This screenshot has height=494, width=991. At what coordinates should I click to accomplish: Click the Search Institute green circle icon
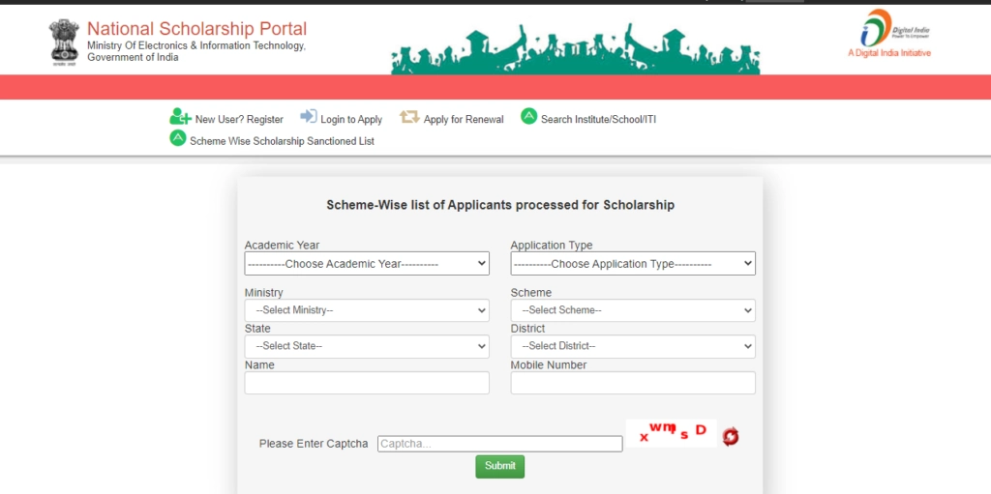528,117
